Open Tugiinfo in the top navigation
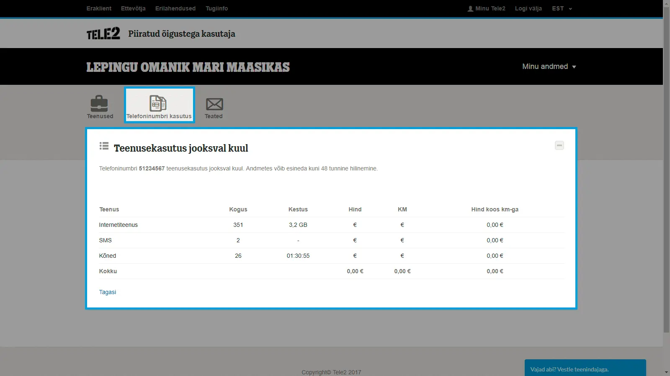 (216, 8)
